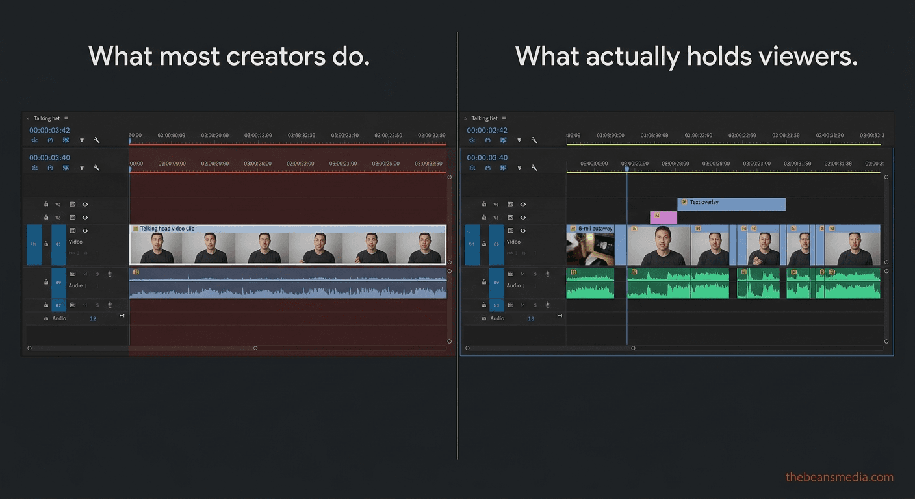Enable voice-over microphone on right green waveform track
915x499 pixels.
548,274
